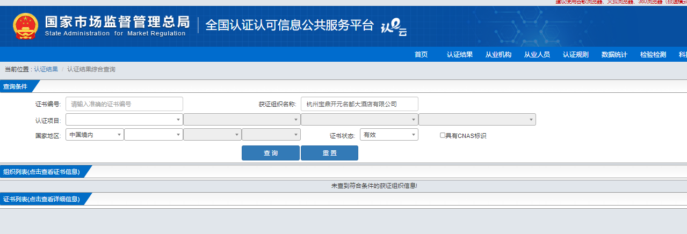Expand the second 认证项目 dropdown
This screenshot has width=687, height=234.
click(242, 120)
